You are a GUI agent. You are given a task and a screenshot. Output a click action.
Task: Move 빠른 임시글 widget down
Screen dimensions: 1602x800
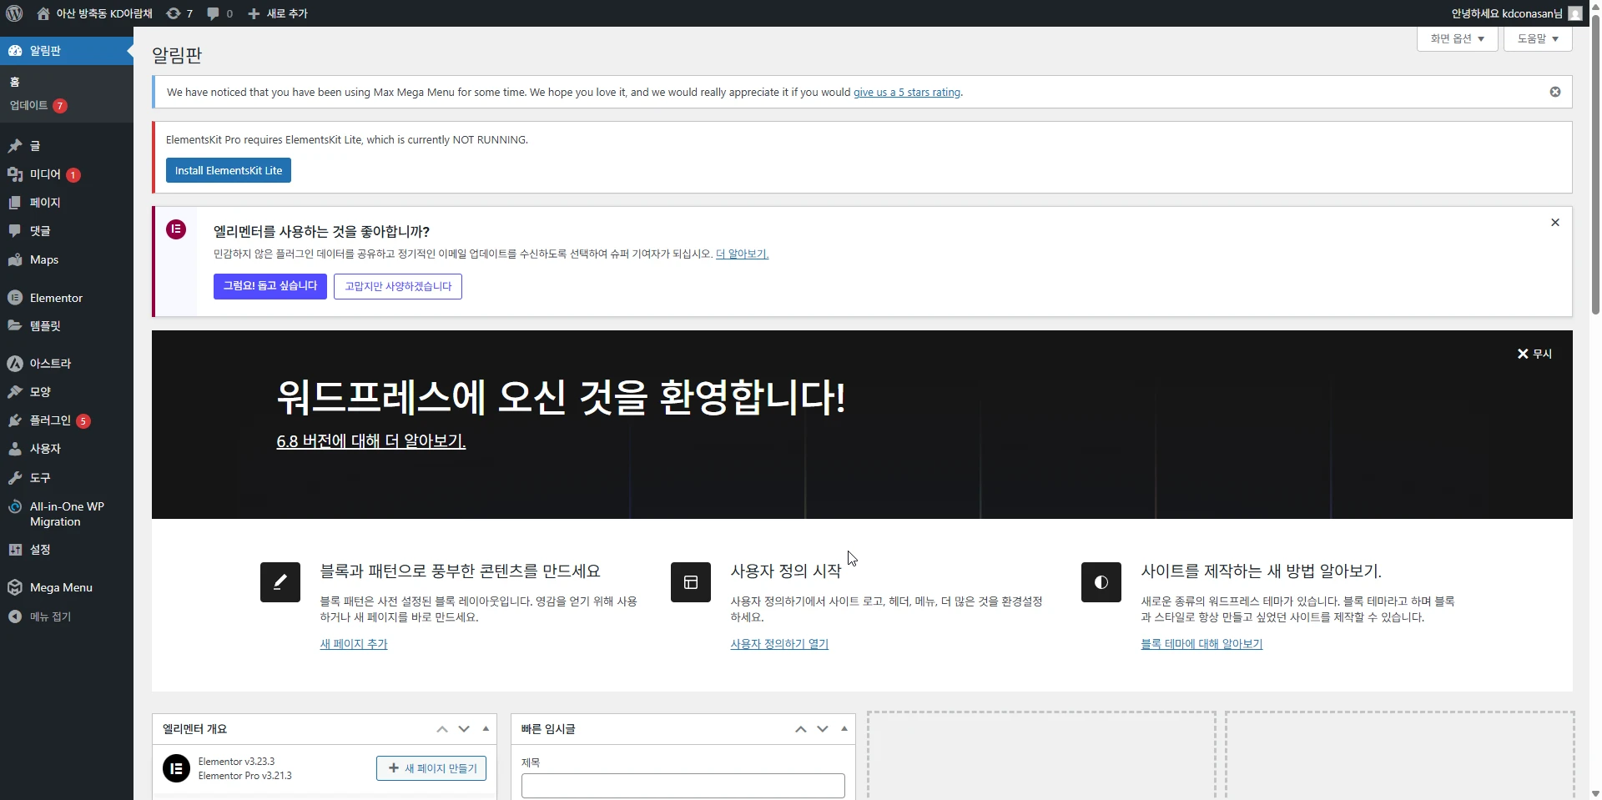[823, 729]
